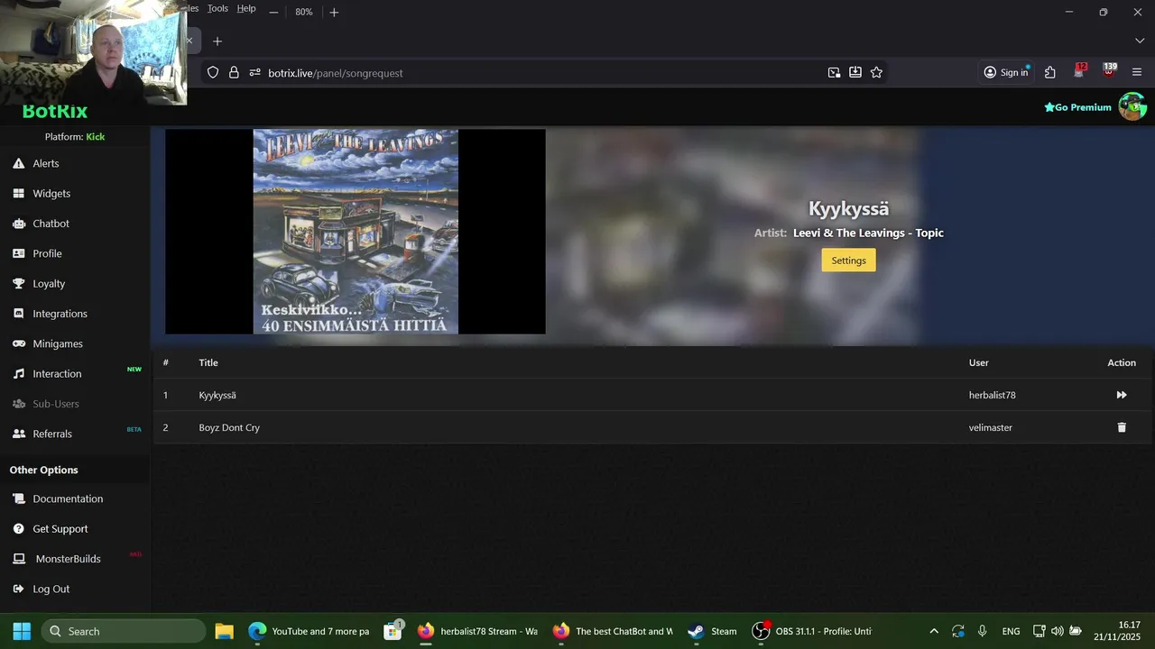Click the ENG language indicator in tray

[1011, 631]
